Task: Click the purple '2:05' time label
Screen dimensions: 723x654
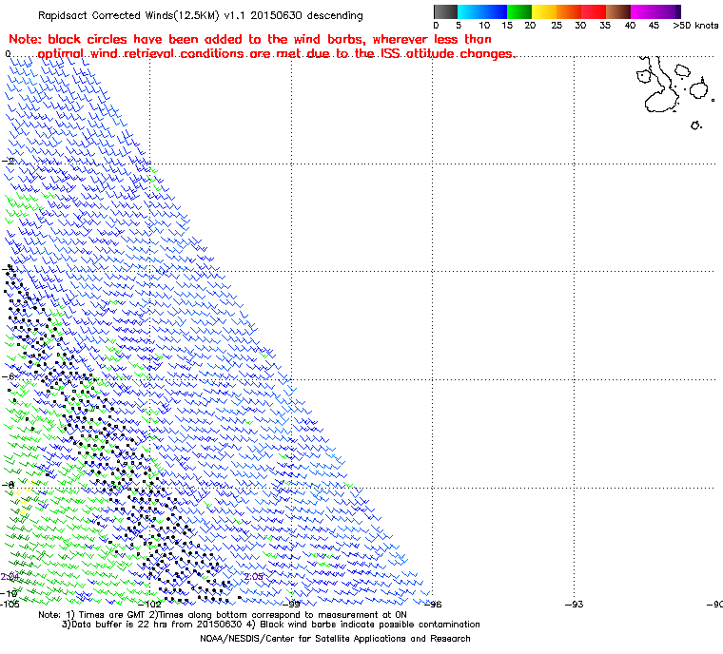Action: pyautogui.click(x=253, y=577)
